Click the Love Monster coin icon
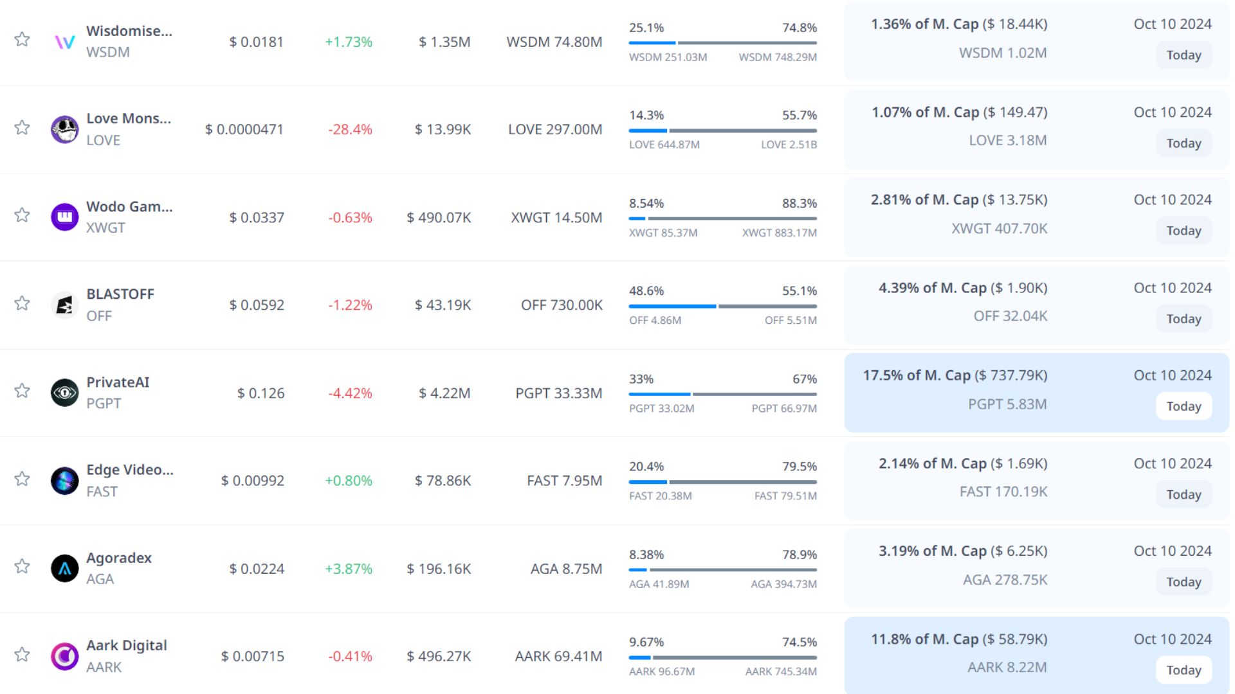The width and height of the screenshot is (1235, 694). 64,130
